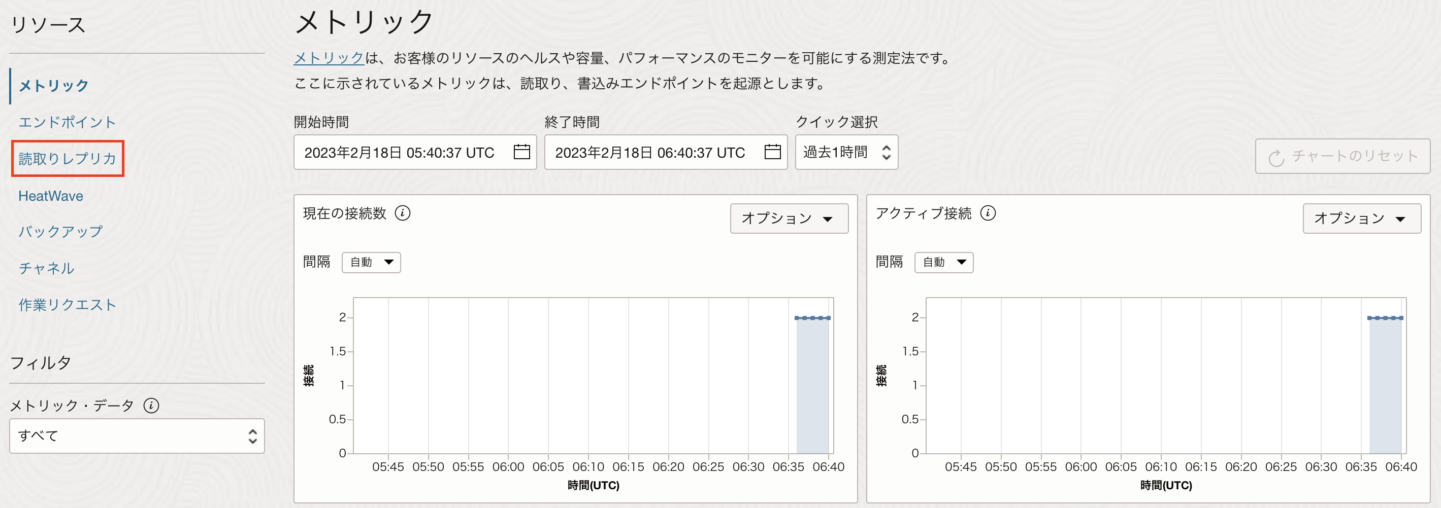The height and width of the screenshot is (508, 1441).
Task: Click info icon next to アクティブ接続
Action: tap(988, 213)
